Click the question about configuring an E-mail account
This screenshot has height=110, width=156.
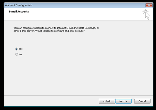point(60,31)
